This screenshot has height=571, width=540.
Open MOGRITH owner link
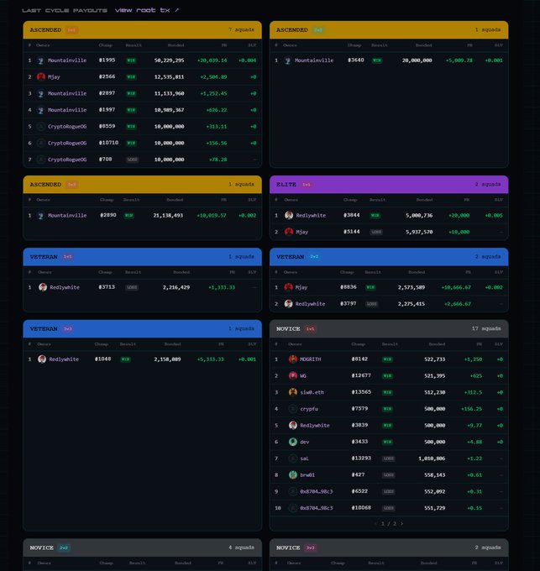coord(311,359)
